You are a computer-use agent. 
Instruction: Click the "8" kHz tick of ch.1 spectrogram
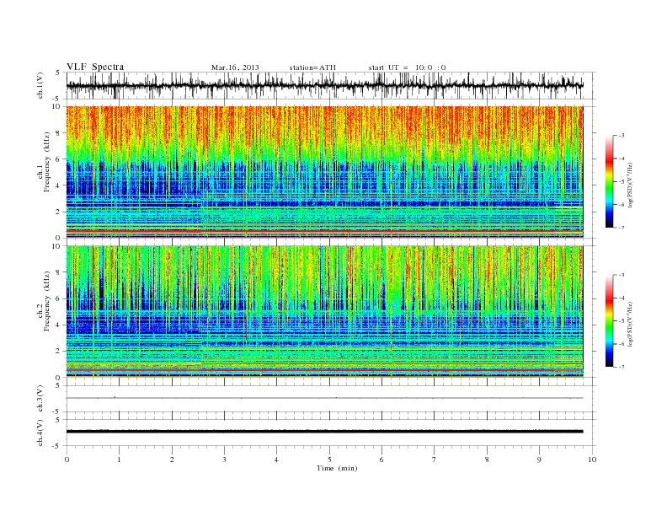click(59, 133)
